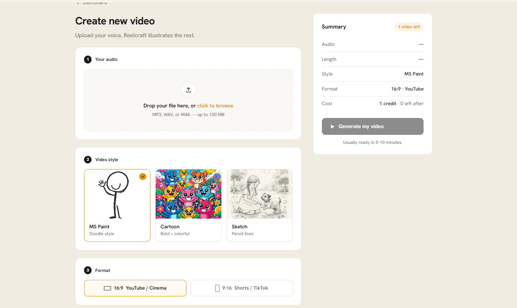Click Generate my video button
517x308 pixels.
coord(373,127)
